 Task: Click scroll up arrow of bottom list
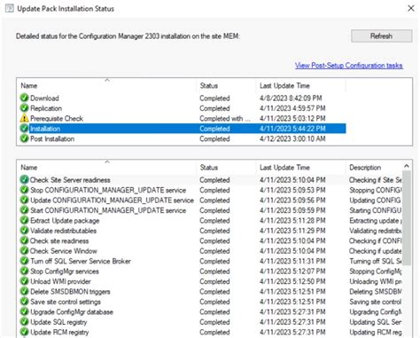[x=407, y=166]
